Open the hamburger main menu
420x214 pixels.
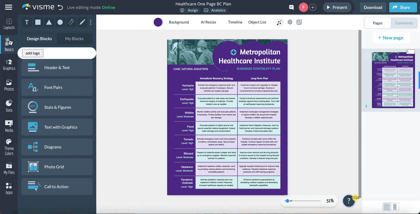[x=8, y=7]
